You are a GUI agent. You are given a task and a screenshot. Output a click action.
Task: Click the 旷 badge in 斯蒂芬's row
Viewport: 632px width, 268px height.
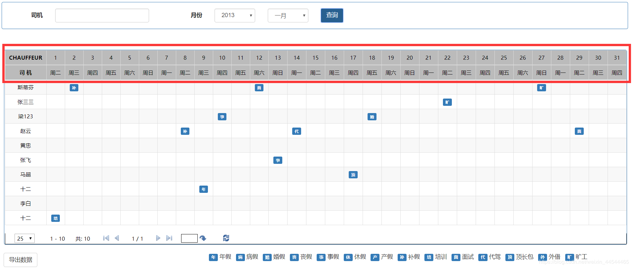(x=541, y=88)
